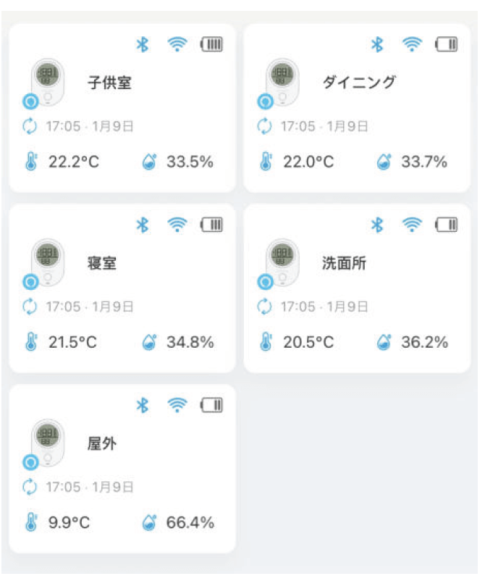
Task: Click Wi-Fi icon on 洗面所 card
Action: pos(412,225)
